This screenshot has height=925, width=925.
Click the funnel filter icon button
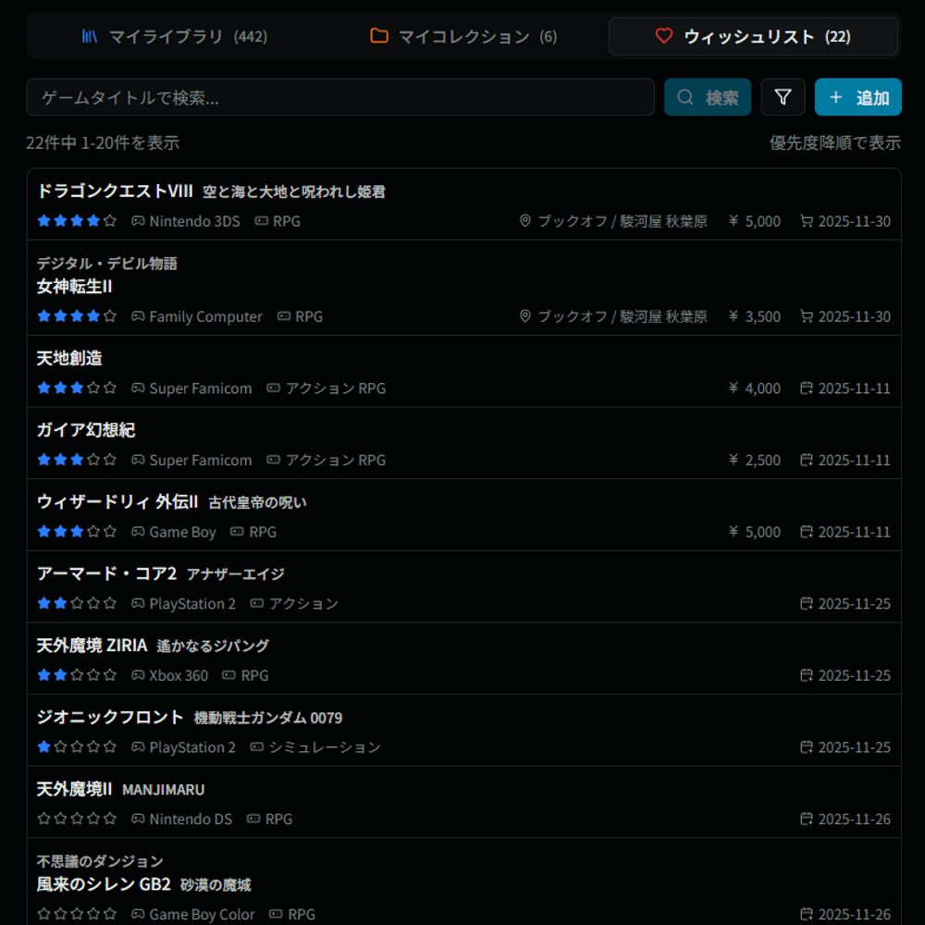(783, 97)
